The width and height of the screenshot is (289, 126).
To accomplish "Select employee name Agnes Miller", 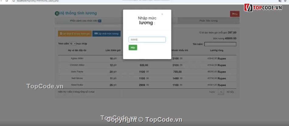I will click(77, 58).
